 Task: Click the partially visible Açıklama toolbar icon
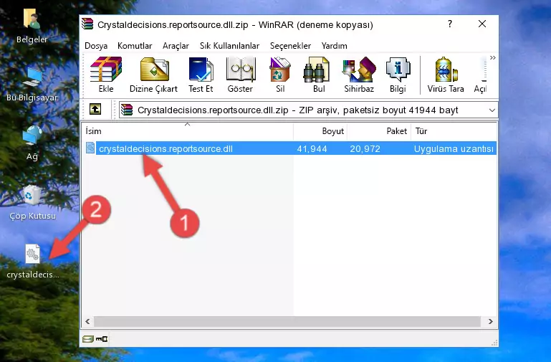pos(480,75)
